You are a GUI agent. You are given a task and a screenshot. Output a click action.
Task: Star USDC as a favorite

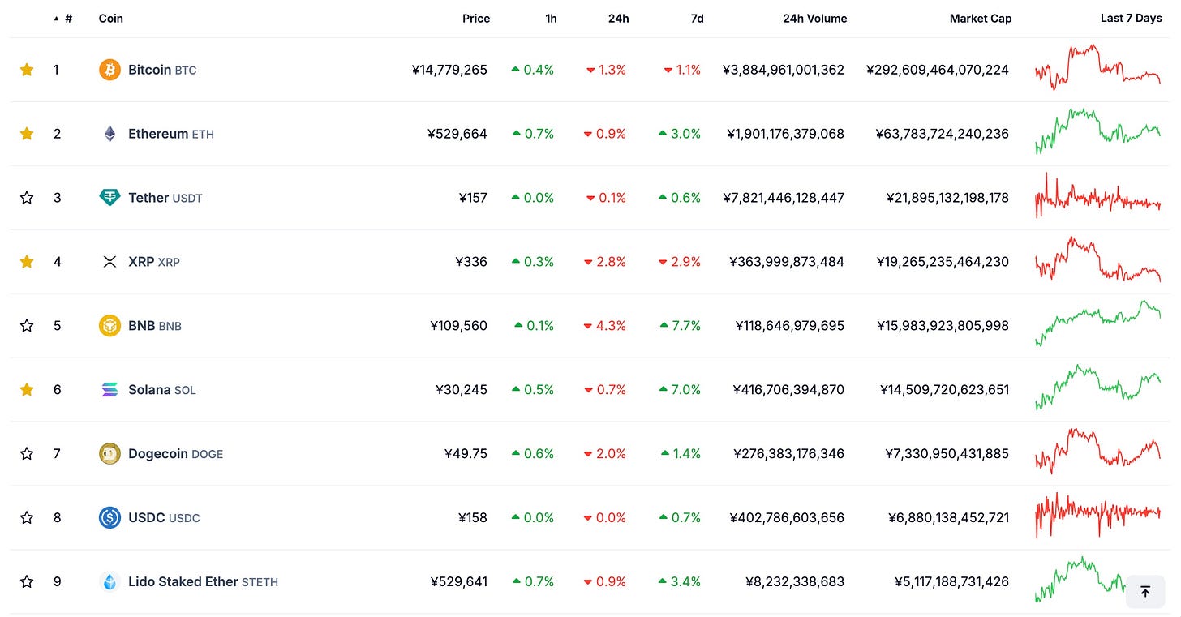[27, 518]
